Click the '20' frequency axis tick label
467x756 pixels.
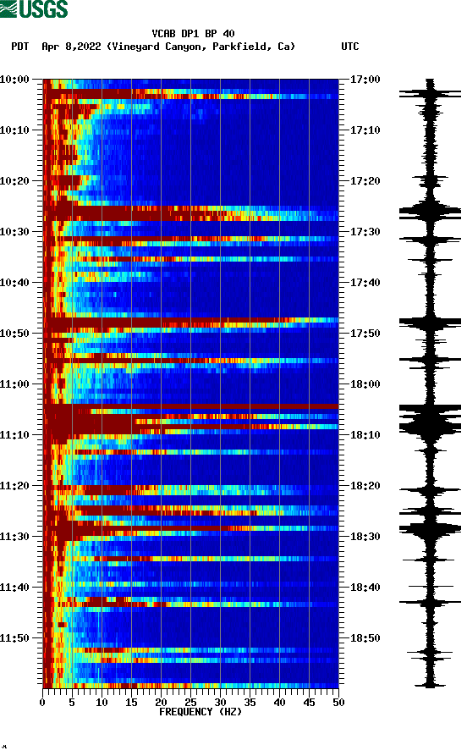(x=161, y=703)
